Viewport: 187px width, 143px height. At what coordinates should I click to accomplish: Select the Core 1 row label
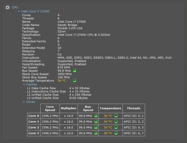pyautogui.click(x=34, y=122)
